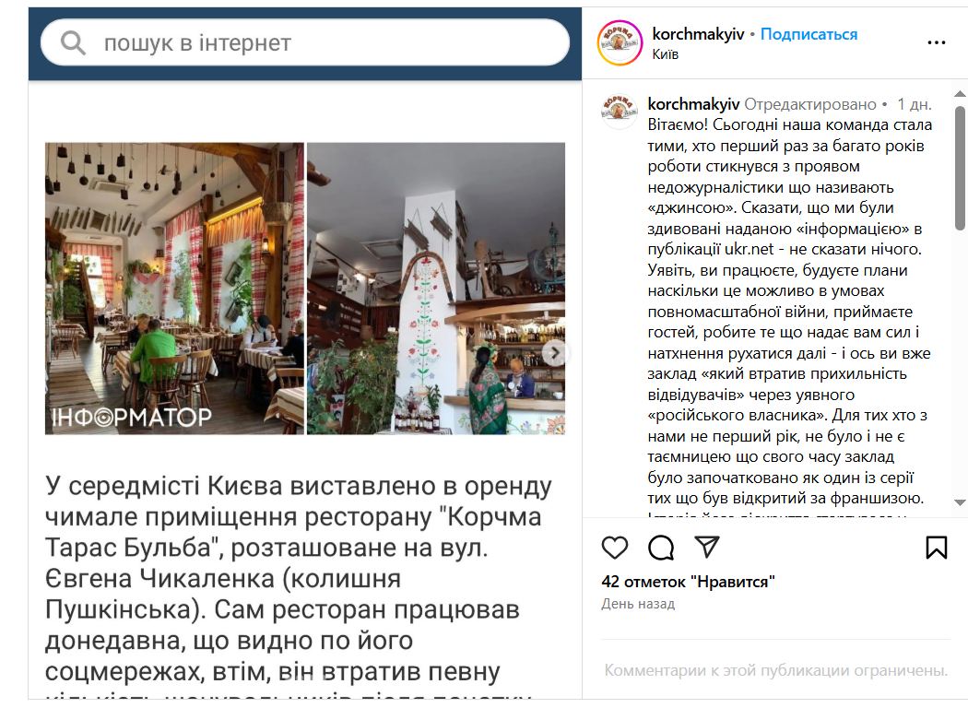Click the small korchmakyiv avatar beside the caption
The width and height of the screenshot is (968, 708).
point(620,111)
